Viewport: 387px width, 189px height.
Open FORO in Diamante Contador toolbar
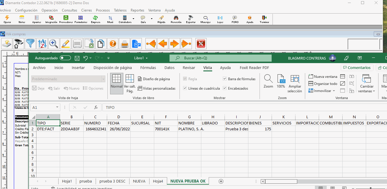point(235,19)
